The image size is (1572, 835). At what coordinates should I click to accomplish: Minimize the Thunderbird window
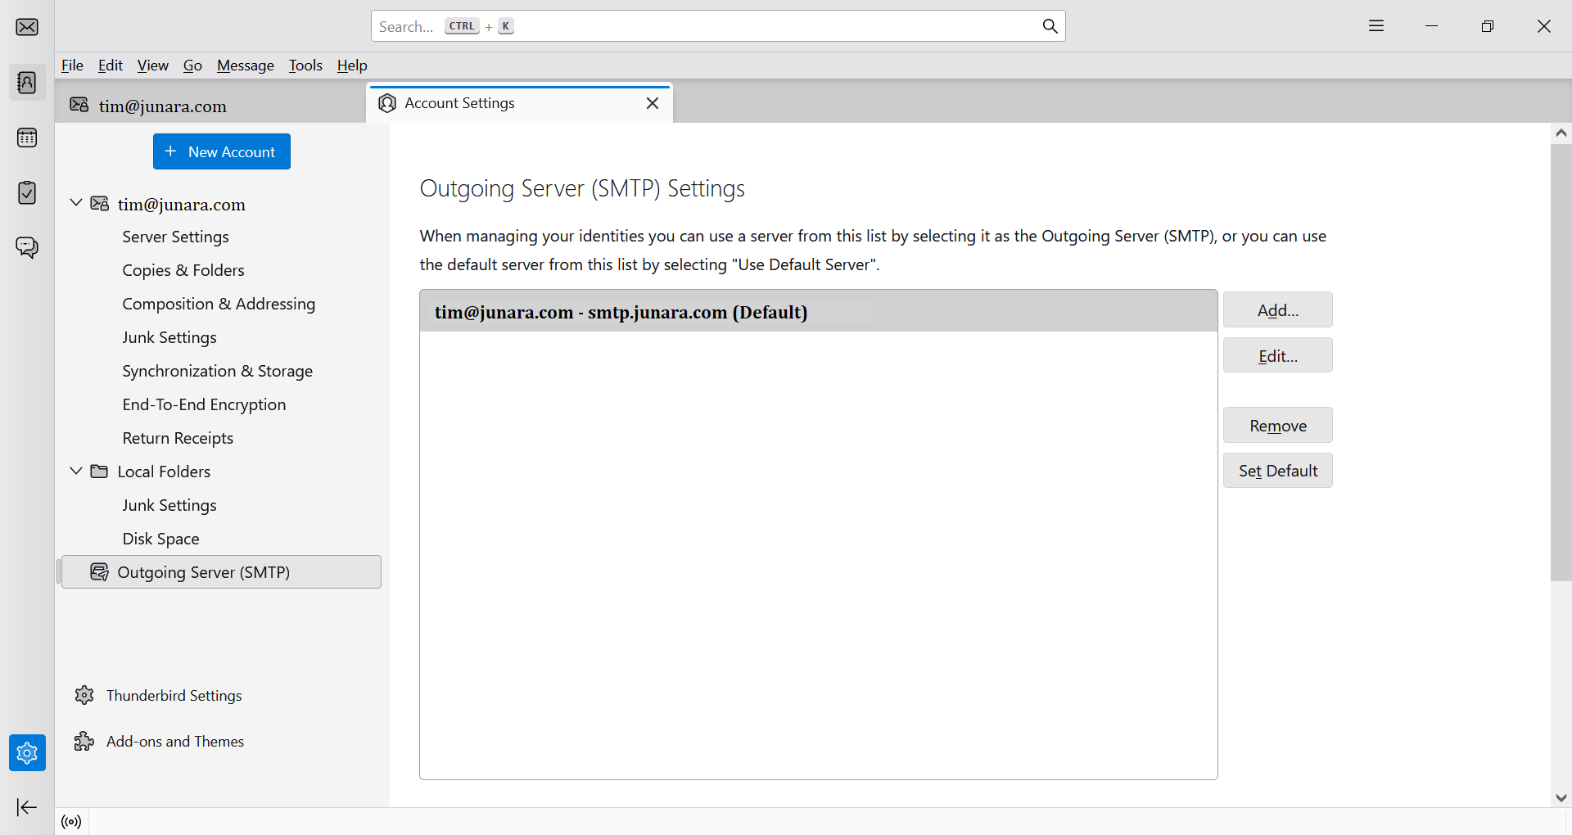(1431, 26)
